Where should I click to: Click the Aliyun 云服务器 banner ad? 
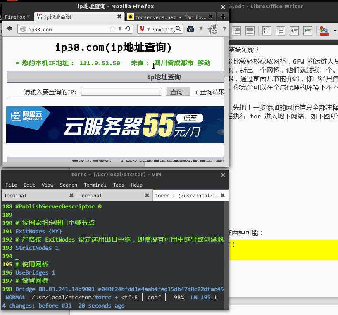[115, 125]
